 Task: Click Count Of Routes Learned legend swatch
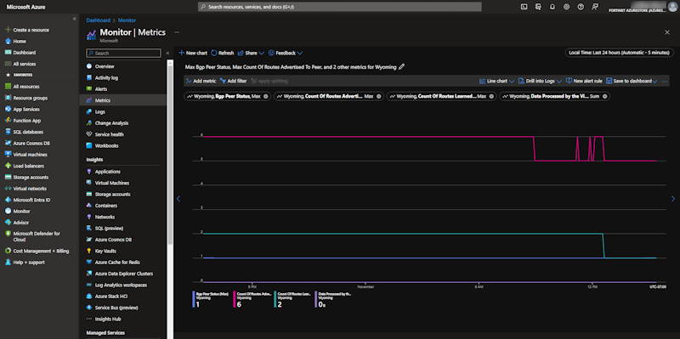[x=275, y=299]
